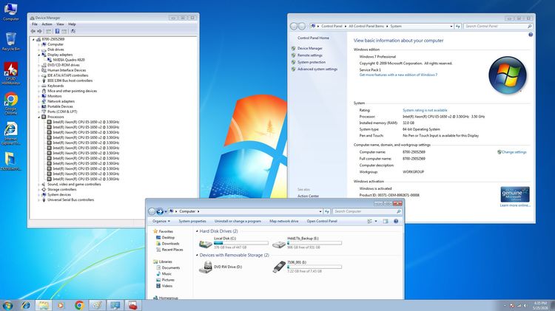Click the genuine Microsoft software badge
Image resolution: width=555 pixels, height=311 pixels.
515,194
